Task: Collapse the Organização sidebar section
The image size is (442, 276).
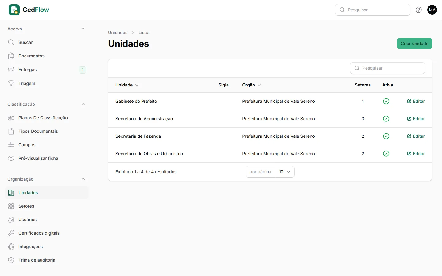Action: point(83,179)
